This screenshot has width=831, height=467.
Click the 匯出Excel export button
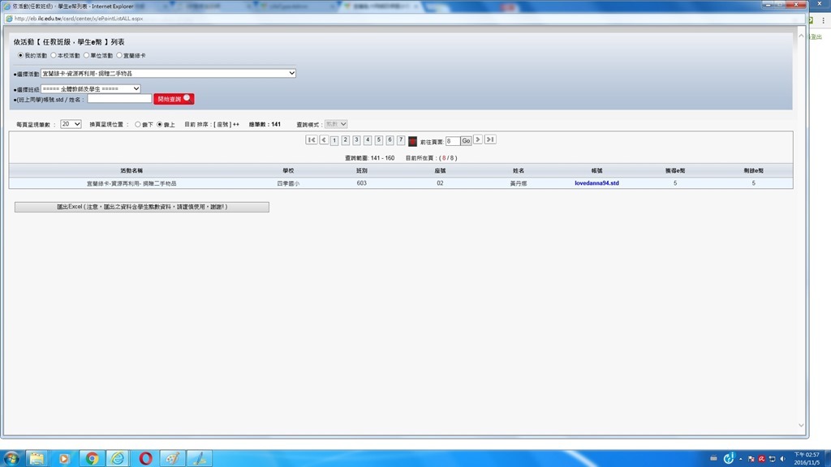[x=142, y=207]
